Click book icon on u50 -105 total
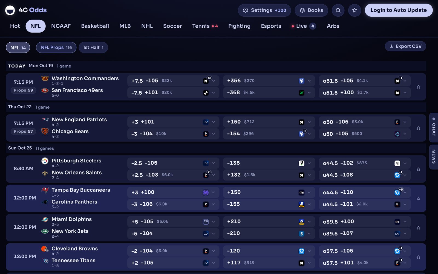438x274 pixels. [x=397, y=134]
